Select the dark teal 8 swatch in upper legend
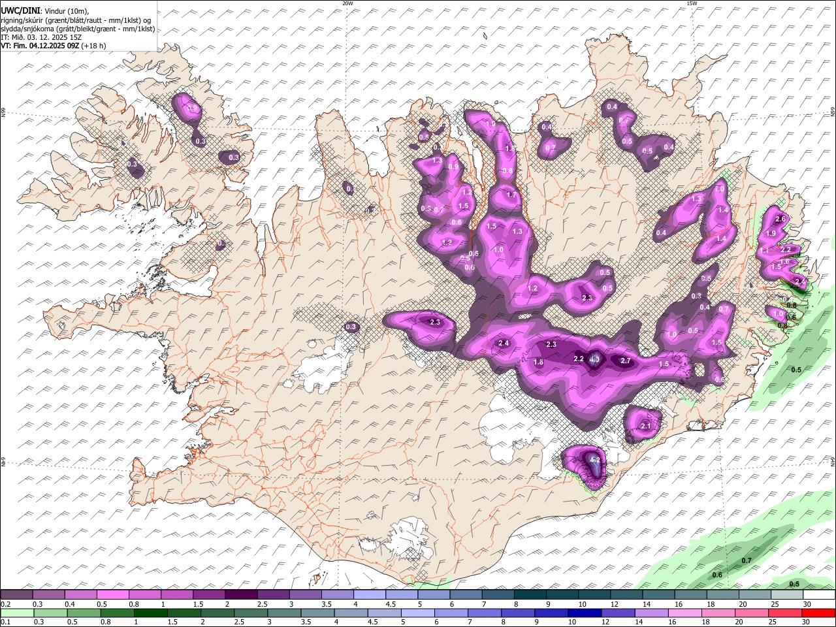 click(530, 595)
